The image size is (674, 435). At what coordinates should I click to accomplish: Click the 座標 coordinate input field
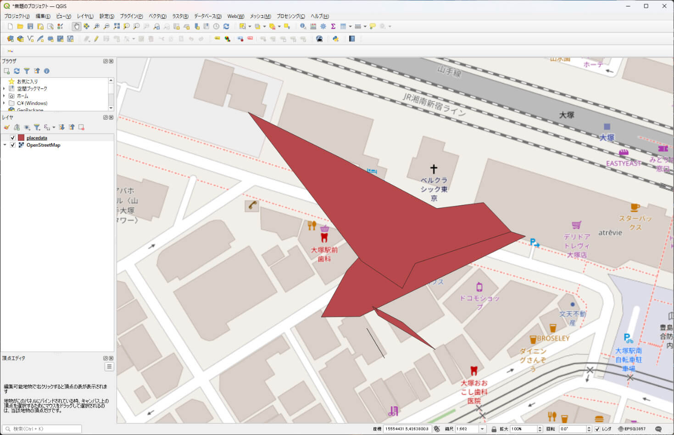[x=407, y=429]
